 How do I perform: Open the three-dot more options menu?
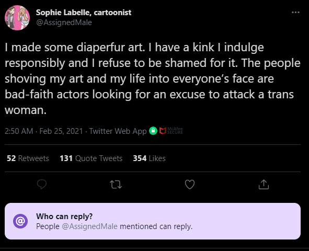click(295, 13)
